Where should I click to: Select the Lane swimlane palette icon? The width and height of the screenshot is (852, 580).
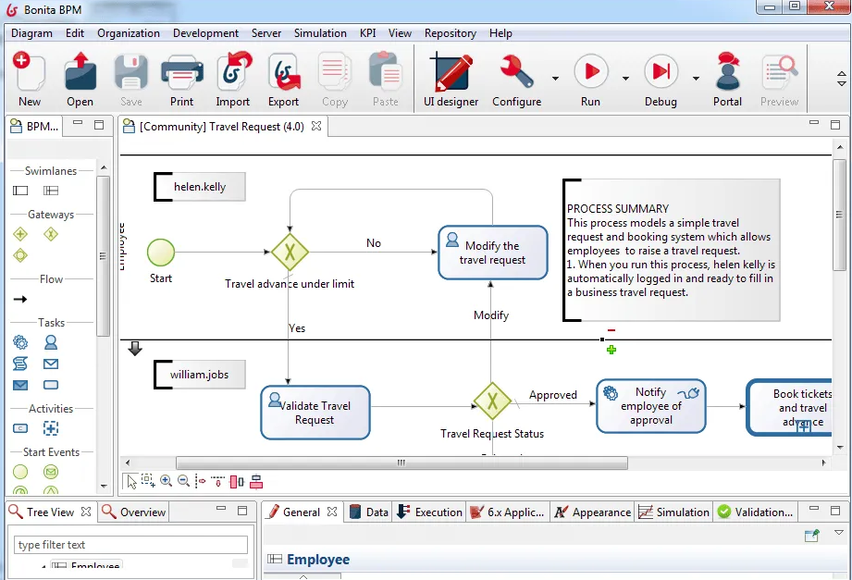pos(51,191)
